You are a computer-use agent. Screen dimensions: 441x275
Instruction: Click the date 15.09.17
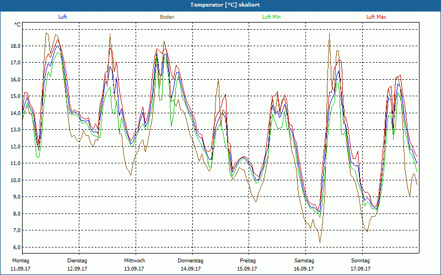247,269
